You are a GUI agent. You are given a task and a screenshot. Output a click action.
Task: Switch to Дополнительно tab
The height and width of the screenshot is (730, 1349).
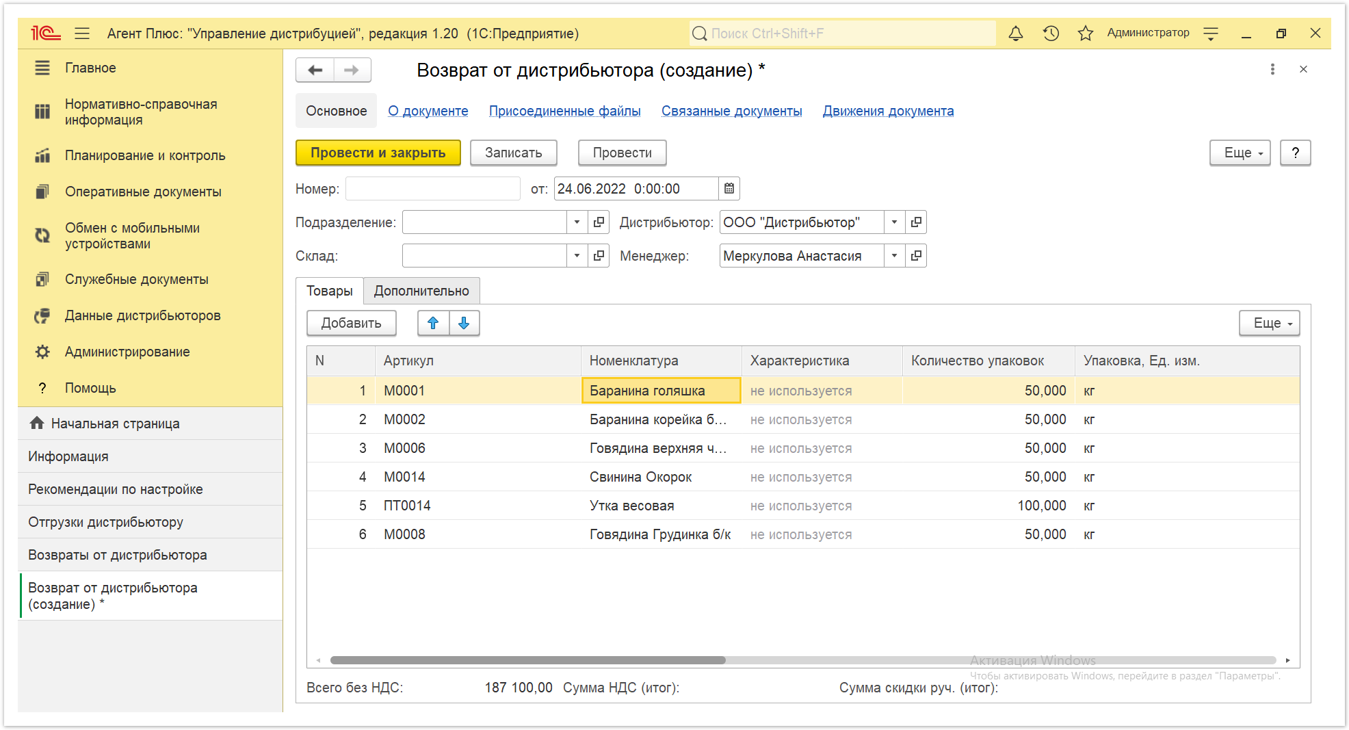pos(421,291)
